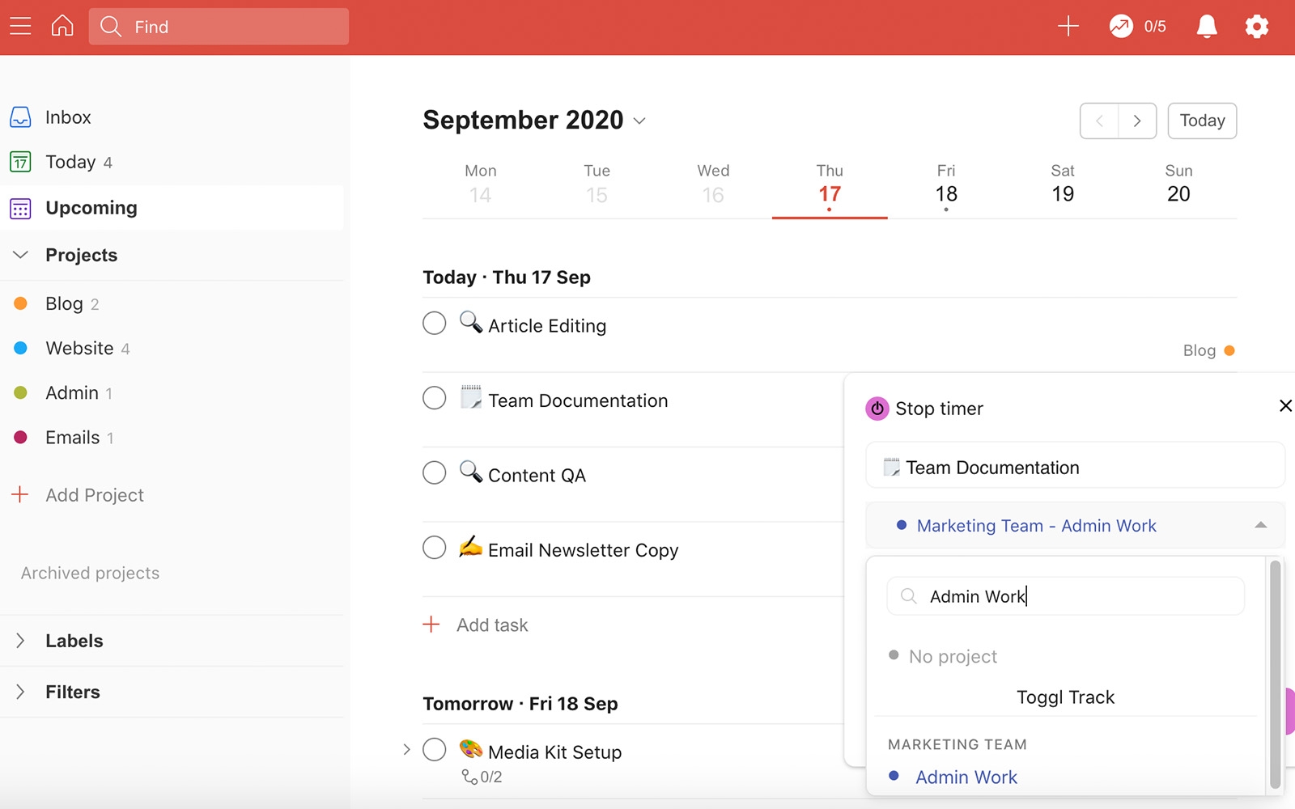
Task: Check off the Article Editing task
Action: (x=435, y=322)
